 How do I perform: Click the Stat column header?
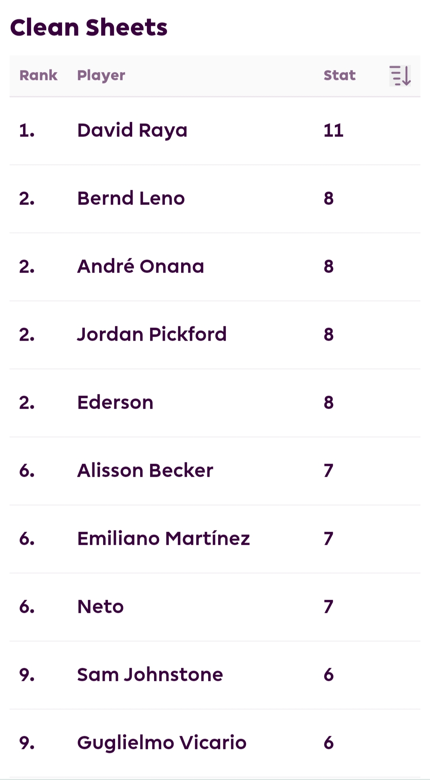(339, 76)
